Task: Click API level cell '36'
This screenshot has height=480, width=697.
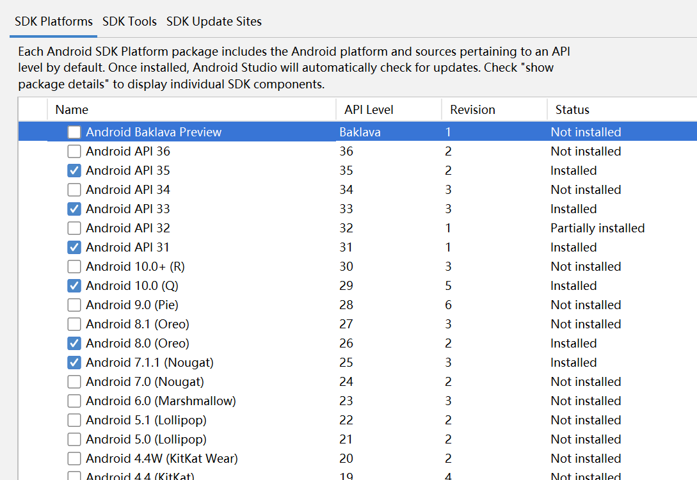Action: 346,151
